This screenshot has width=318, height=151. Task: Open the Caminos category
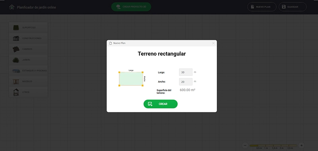28,49
